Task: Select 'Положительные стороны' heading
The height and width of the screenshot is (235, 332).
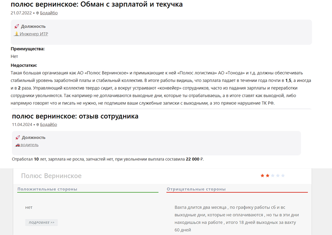Action: [x=47, y=189]
